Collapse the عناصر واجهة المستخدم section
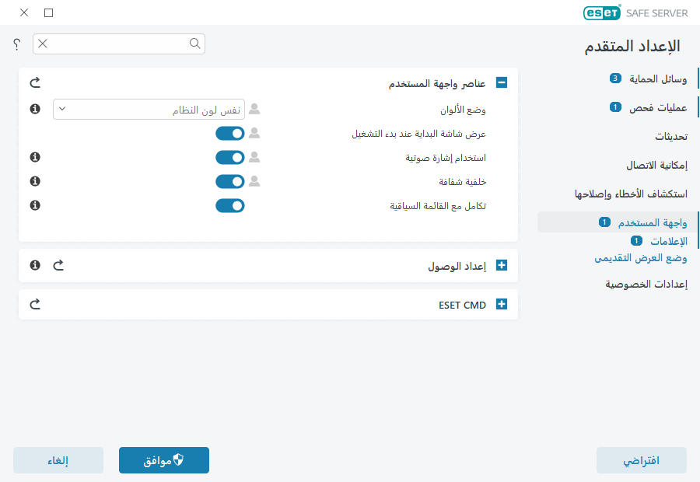The image size is (700, 482). click(x=501, y=82)
